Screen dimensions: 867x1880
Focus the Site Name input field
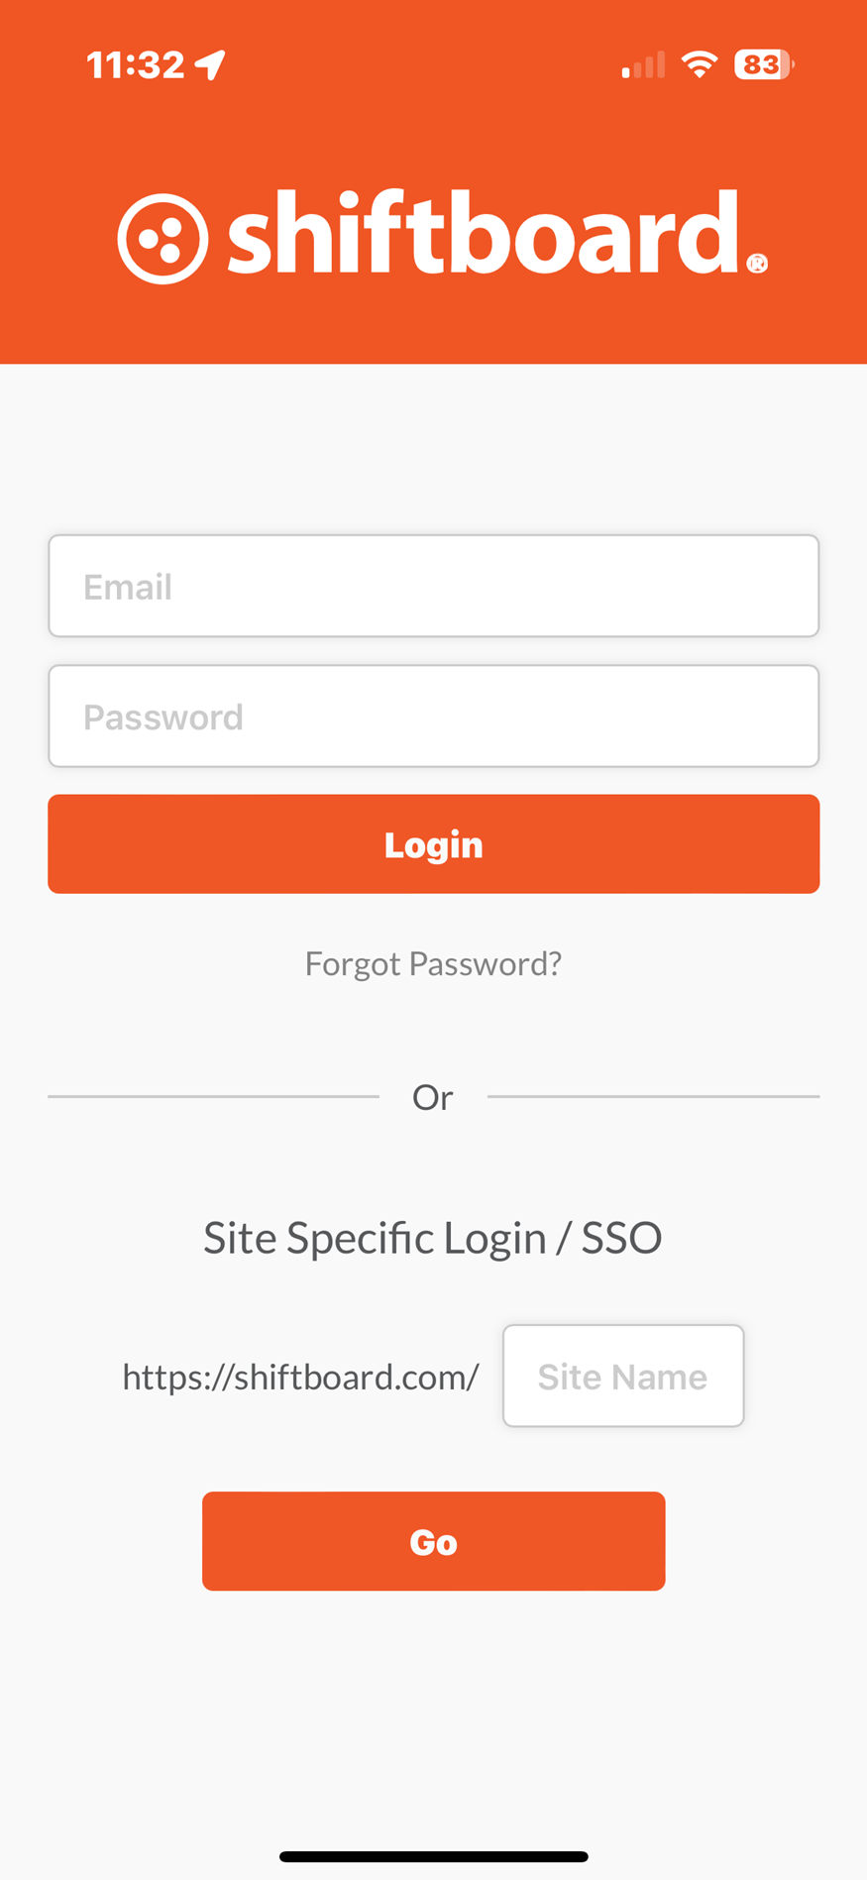tap(623, 1376)
